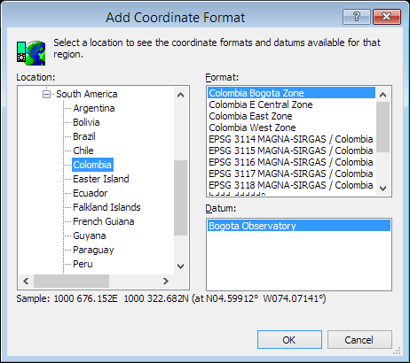Image resolution: width=410 pixels, height=363 pixels.
Task: Select Easter Island in the Location tree
Action: click(101, 179)
